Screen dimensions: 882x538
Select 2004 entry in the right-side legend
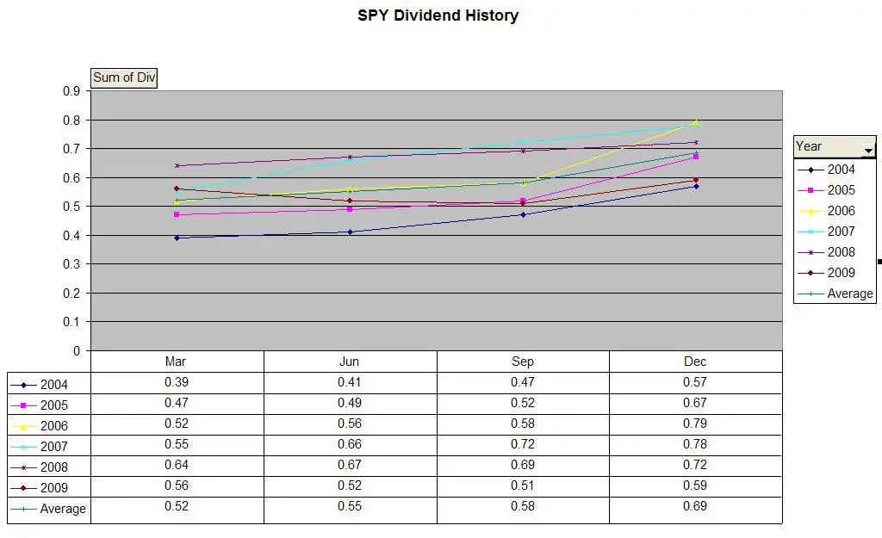click(826, 170)
